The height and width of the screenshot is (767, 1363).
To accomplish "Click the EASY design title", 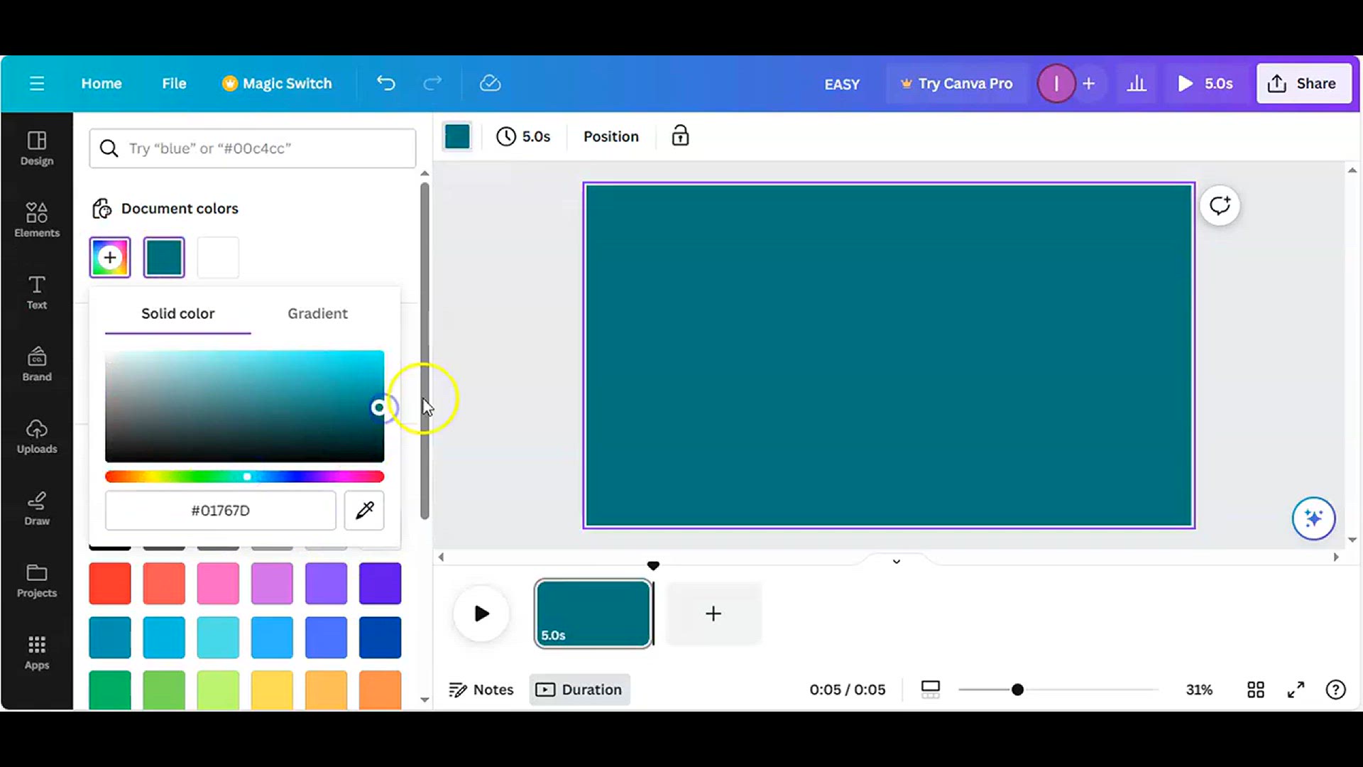I will 842,84.
